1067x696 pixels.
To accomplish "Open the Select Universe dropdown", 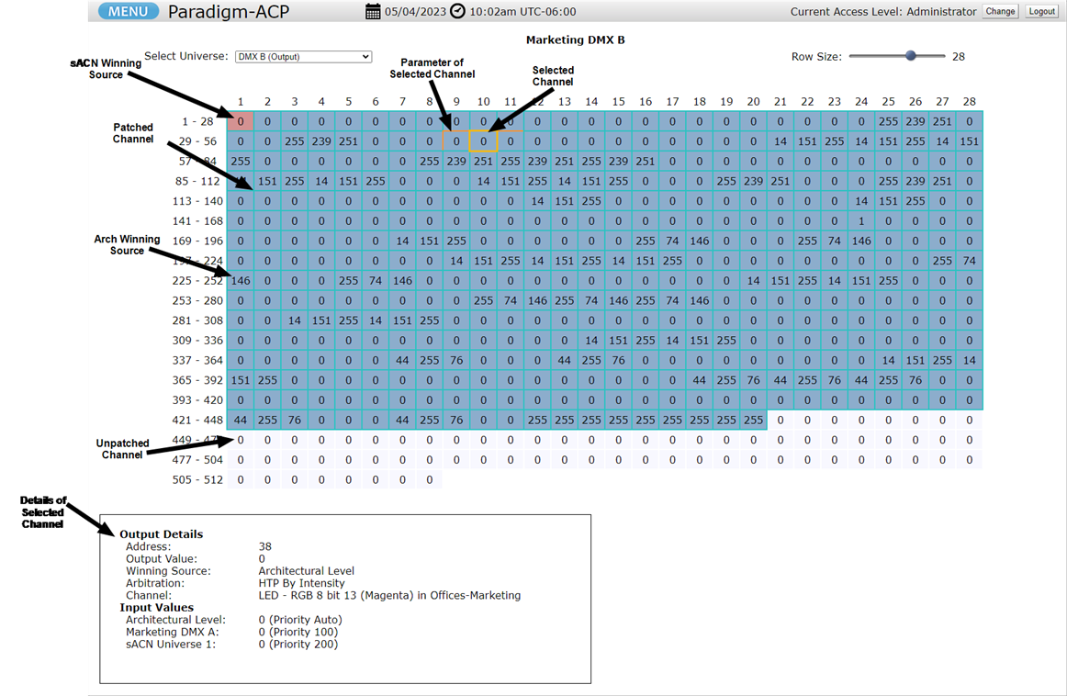I will pyautogui.click(x=303, y=57).
